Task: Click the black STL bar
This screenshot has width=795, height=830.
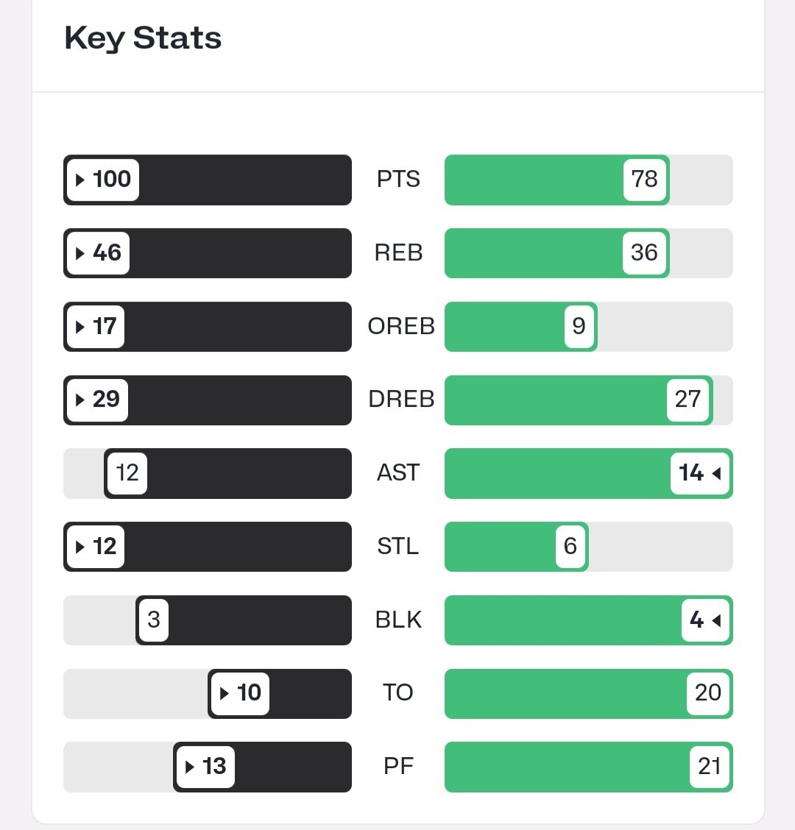Action: point(236,547)
